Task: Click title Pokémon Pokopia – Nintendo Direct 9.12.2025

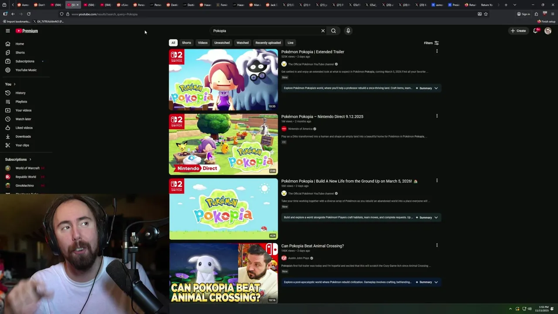Action: pyautogui.click(x=322, y=116)
